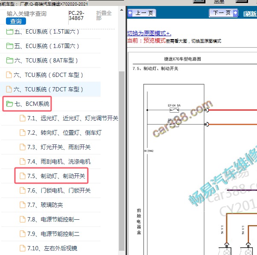Open 7.5、制动灯、制动开关
The width and height of the screenshot is (257, 255).
(56, 176)
